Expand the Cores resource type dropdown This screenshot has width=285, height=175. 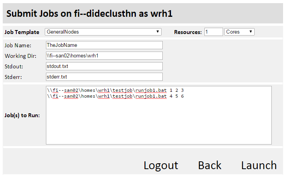(x=239, y=32)
